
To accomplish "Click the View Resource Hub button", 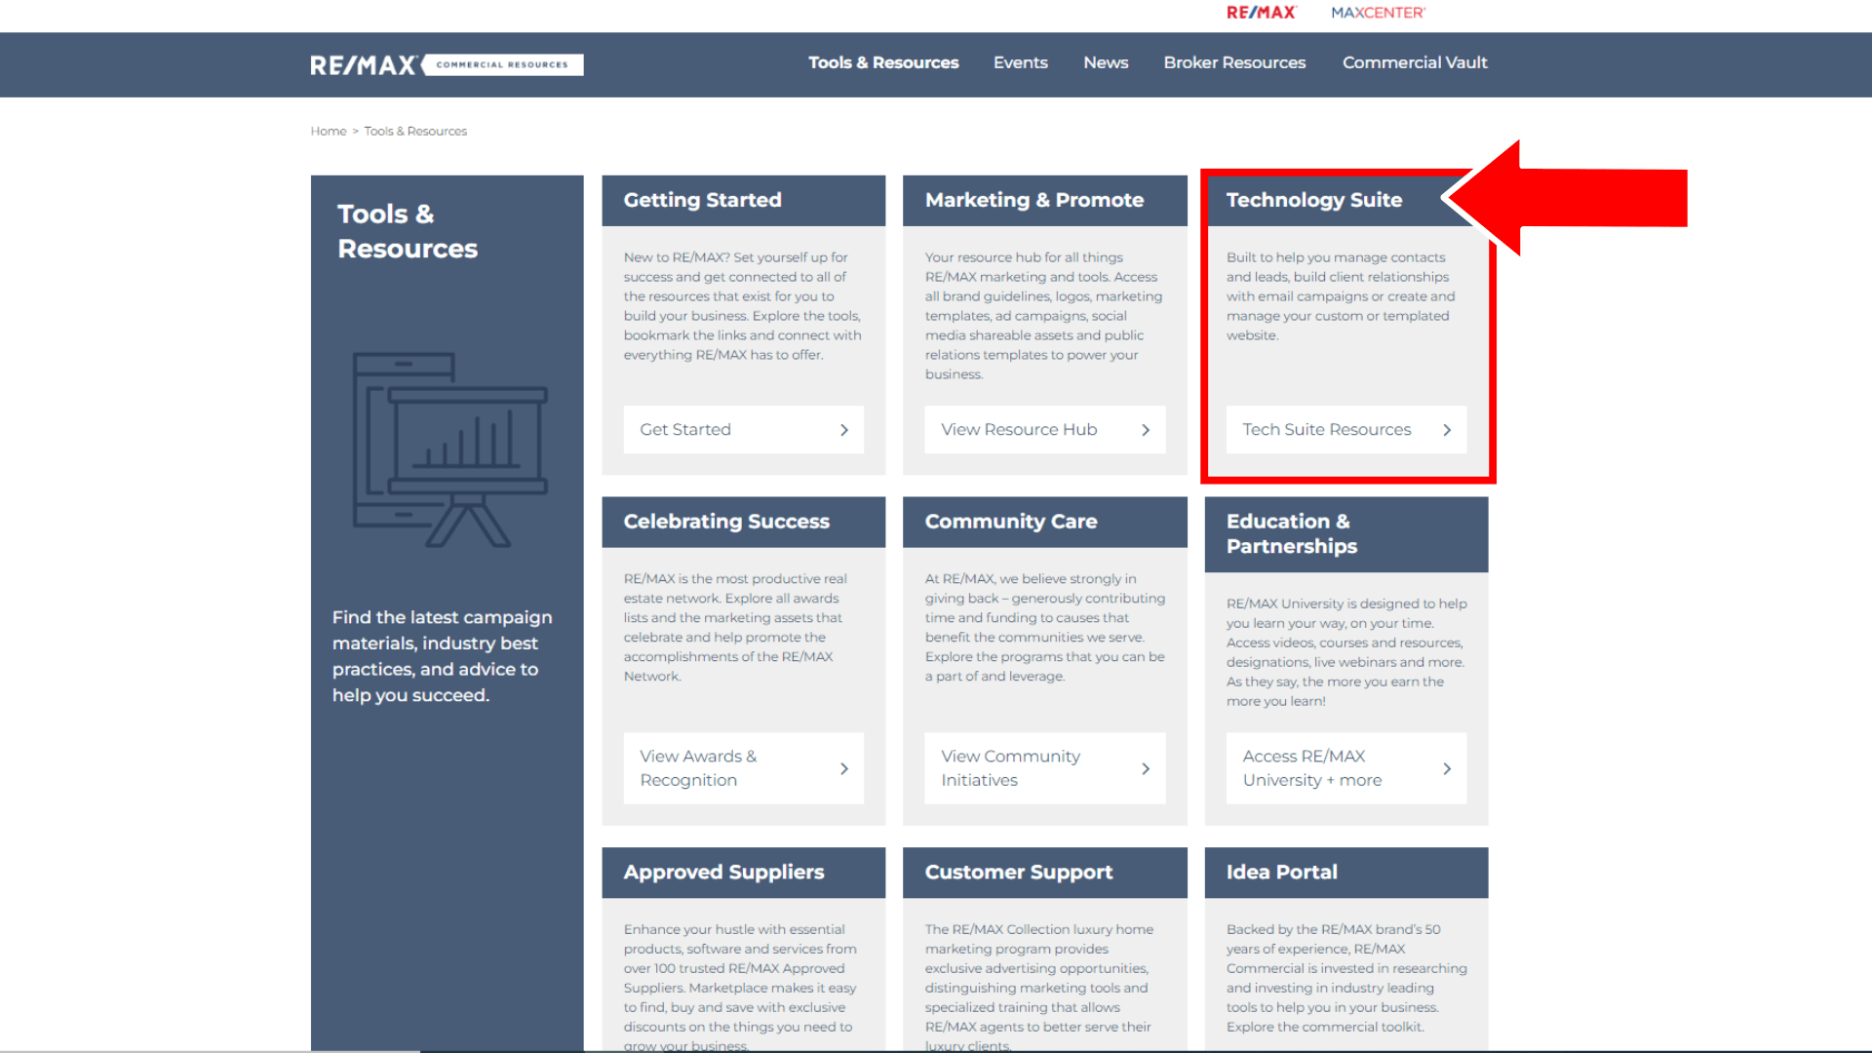I will (x=1045, y=429).
